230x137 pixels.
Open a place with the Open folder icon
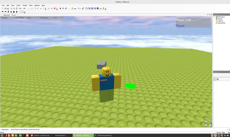click(x=5, y=8)
